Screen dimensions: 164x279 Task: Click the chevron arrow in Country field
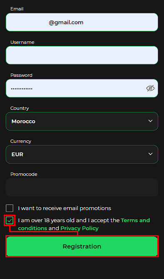pos(150,121)
